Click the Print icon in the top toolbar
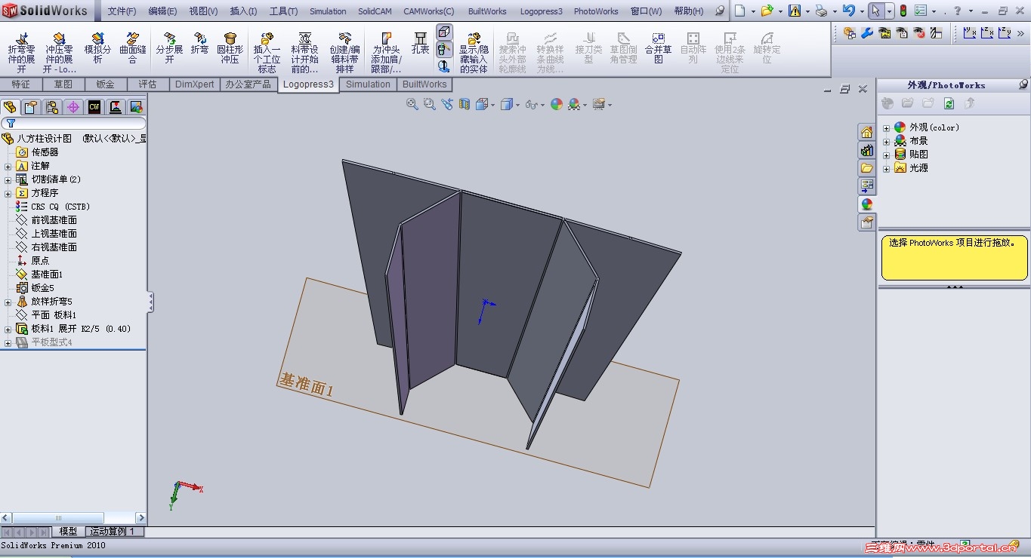 tap(821, 11)
